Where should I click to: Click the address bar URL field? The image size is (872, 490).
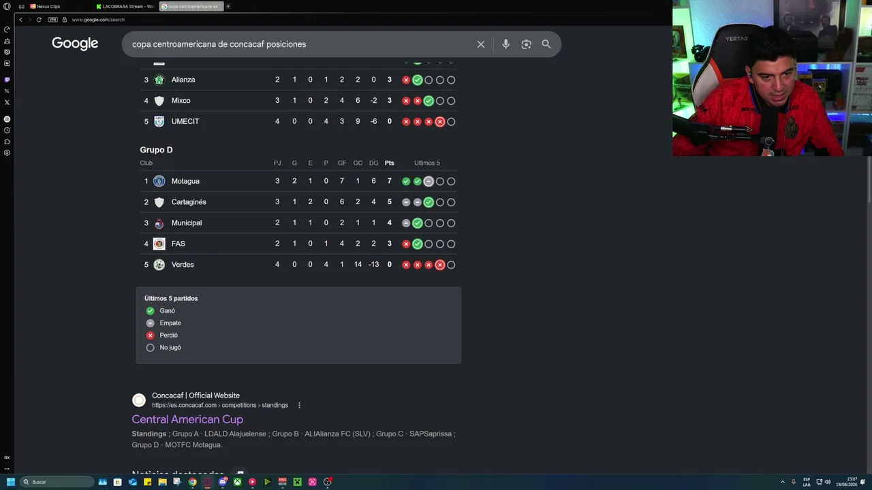tap(98, 20)
